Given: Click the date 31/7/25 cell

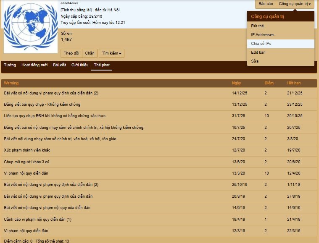Looking at the screenshot, I should point(238,116).
